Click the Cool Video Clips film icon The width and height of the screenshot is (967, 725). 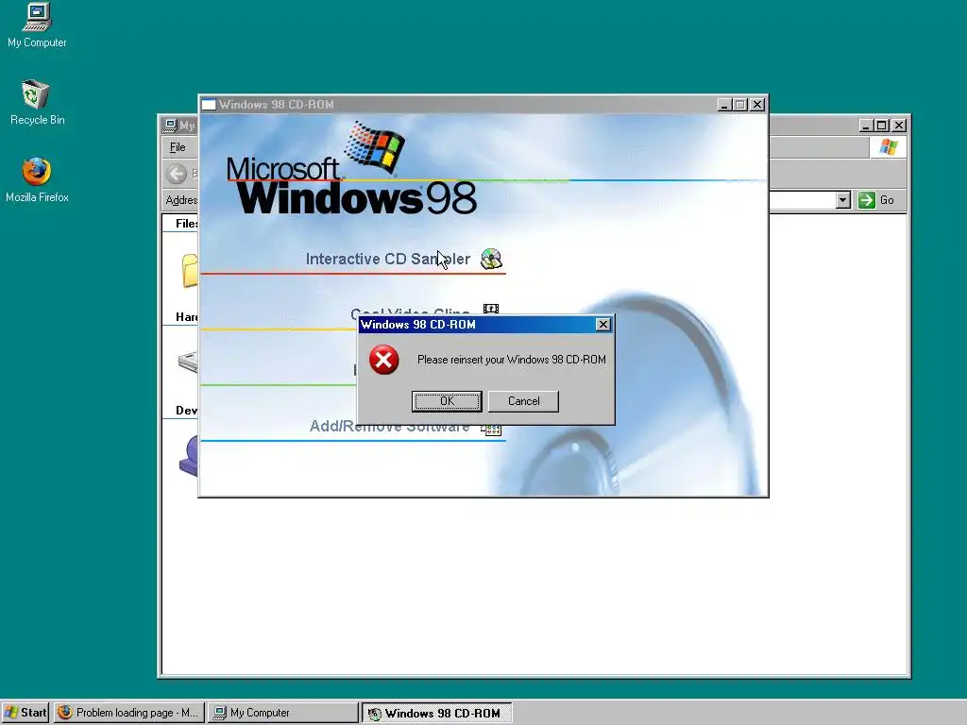click(491, 309)
